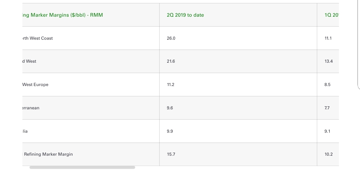Viewport: 360px width, 175px height.
Task: Click the 'Marker Margins ($/bbl) - RMM' header
Action: tap(67, 15)
